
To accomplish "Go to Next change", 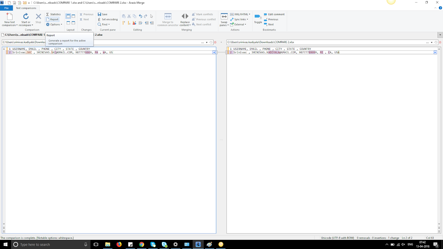I will (84, 19).
